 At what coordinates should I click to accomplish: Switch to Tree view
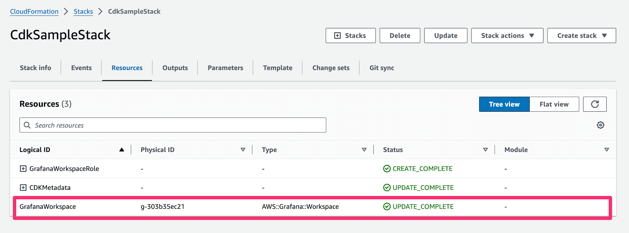click(504, 104)
